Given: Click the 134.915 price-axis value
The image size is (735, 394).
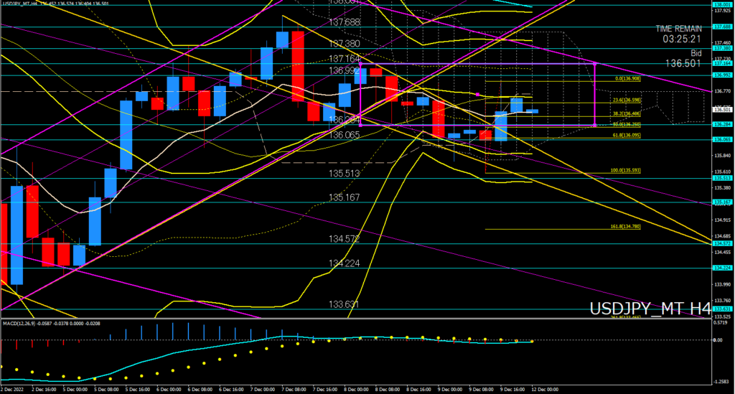Looking at the screenshot, I should click(722, 220).
